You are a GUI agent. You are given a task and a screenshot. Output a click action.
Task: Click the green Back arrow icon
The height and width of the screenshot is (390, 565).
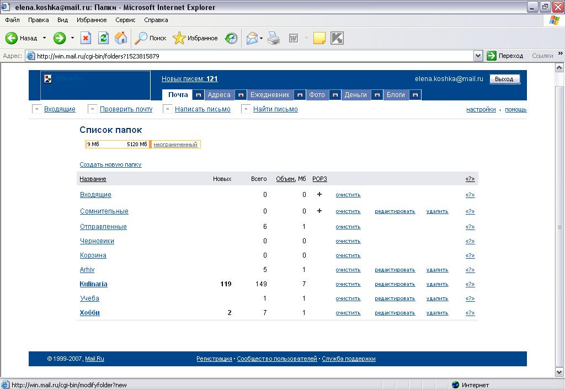(11, 38)
